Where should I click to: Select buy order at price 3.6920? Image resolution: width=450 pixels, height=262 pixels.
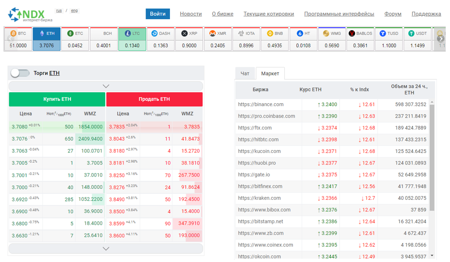coord(57,199)
